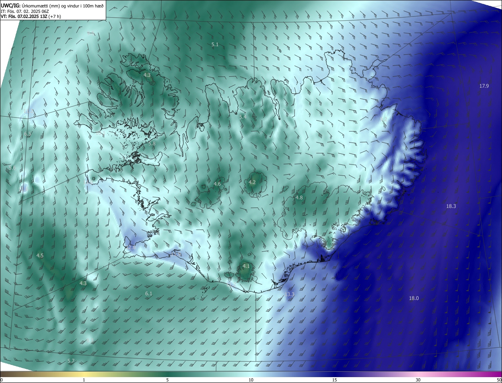The image size is (502, 383).
Task: Click the 30 tick on the color scale
Action: [x=418, y=380]
